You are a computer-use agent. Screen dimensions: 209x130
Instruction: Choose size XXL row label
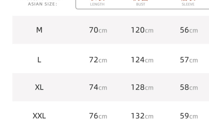click(x=39, y=116)
